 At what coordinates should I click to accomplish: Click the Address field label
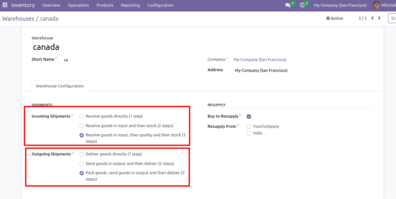coord(215,70)
